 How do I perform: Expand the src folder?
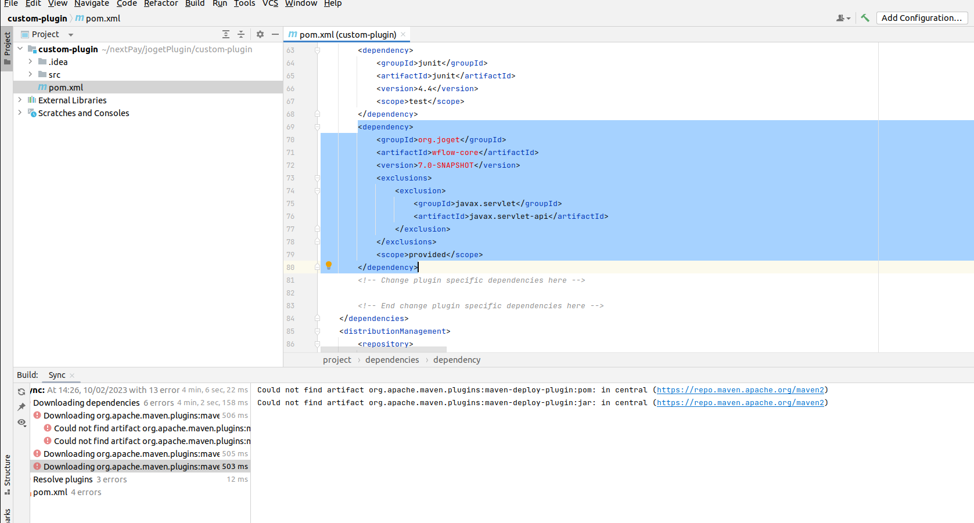coord(30,75)
